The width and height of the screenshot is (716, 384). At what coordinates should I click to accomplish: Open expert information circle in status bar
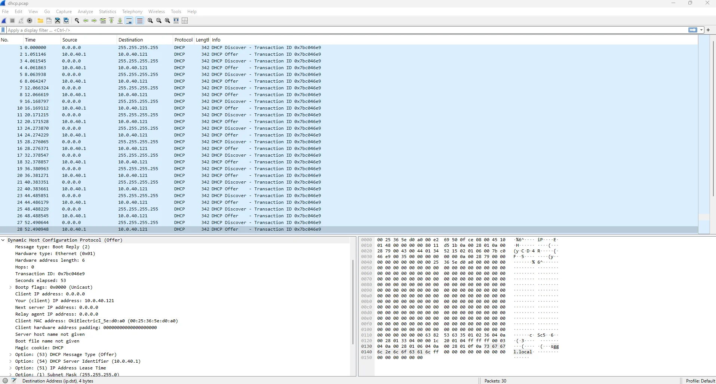tap(5, 381)
